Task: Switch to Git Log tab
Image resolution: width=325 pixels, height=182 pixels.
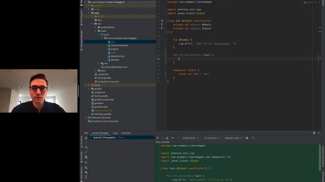Action: click(x=115, y=133)
